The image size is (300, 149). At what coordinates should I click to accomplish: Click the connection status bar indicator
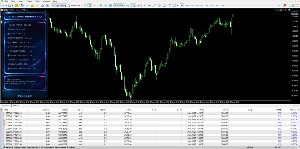[295, 5]
